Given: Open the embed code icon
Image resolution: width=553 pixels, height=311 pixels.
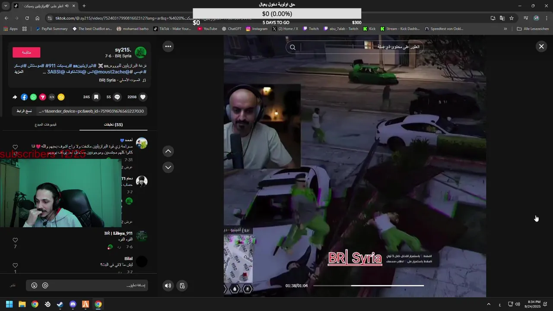Looking at the screenshot, I should click(52, 97).
